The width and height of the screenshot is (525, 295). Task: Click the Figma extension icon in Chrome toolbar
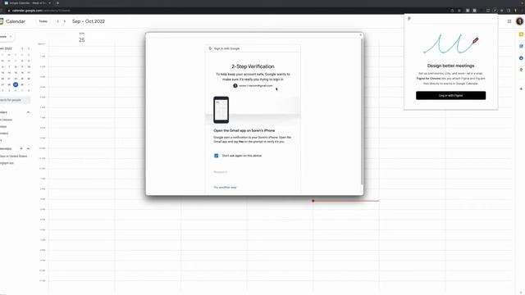[495, 11]
